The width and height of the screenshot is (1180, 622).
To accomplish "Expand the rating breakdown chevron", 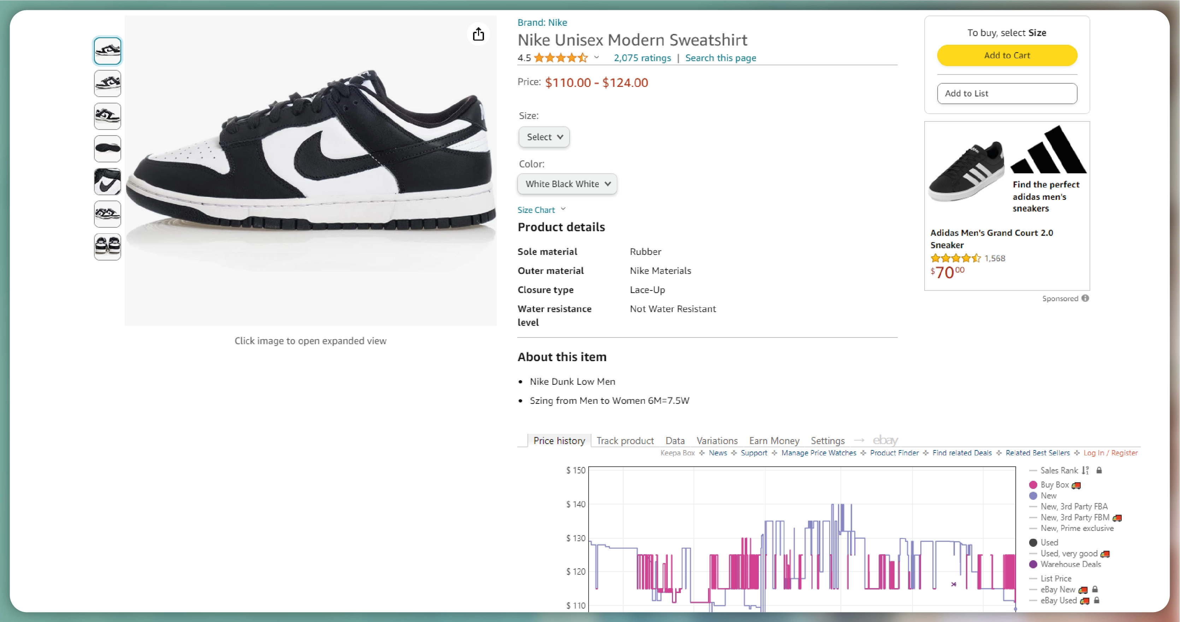I will pyautogui.click(x=596, y=57).
